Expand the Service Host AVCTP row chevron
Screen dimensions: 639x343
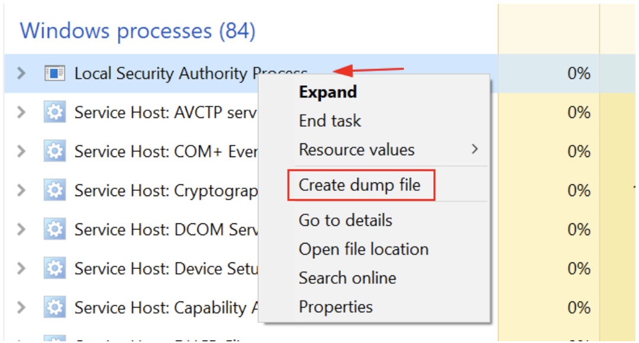21,112
